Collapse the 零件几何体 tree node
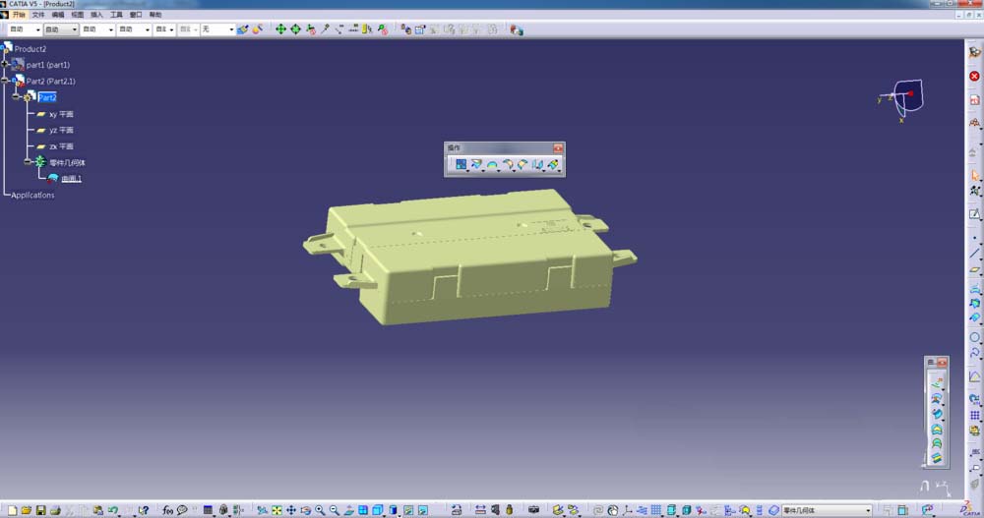This screenshot has width=984, height=518. [28, 162]
